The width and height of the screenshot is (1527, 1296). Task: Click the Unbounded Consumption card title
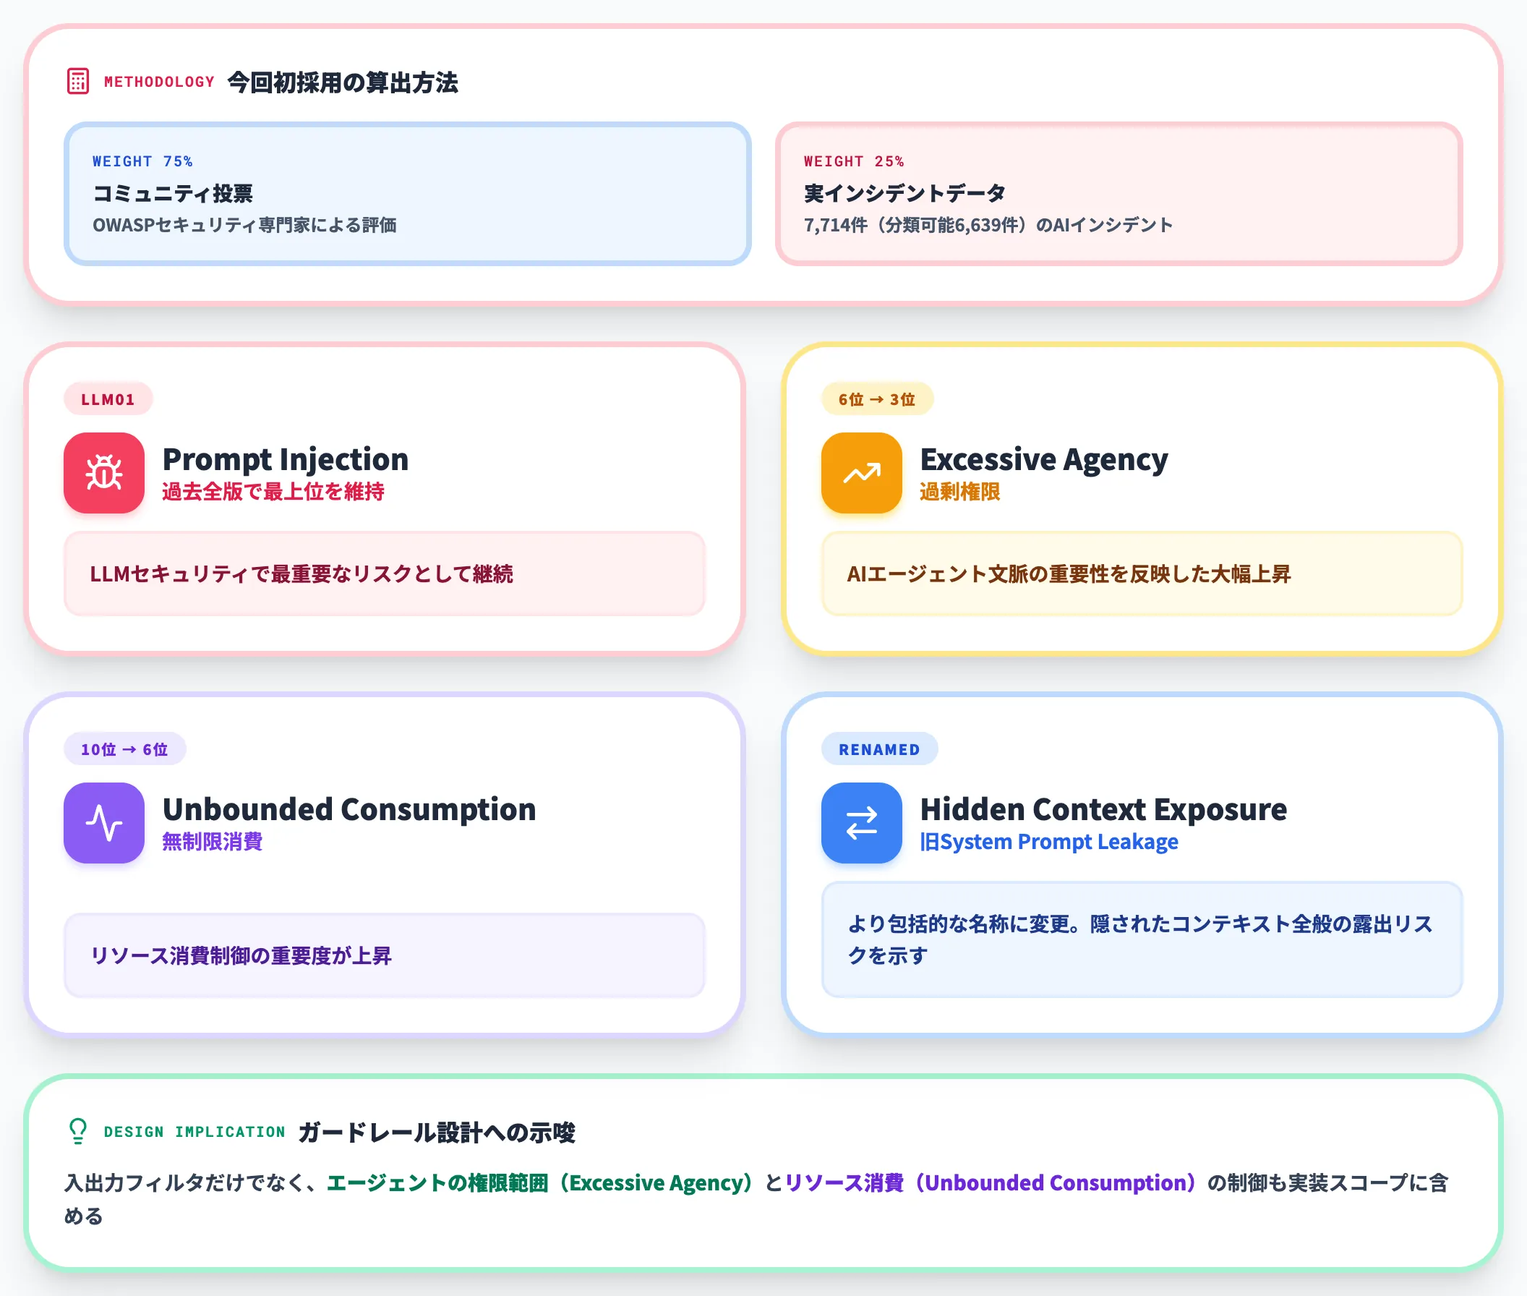point(350,809)
